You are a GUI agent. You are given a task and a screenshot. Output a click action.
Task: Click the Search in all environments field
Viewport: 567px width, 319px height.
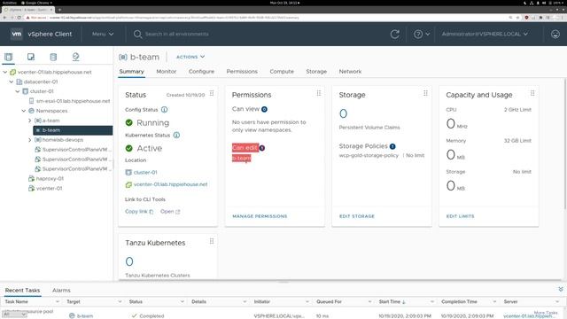[x=177, y=34]
